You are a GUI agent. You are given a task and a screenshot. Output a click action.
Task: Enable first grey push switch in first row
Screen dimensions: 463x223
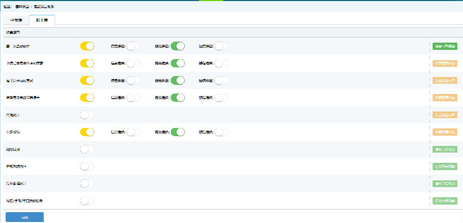click(x=133, y=46)
